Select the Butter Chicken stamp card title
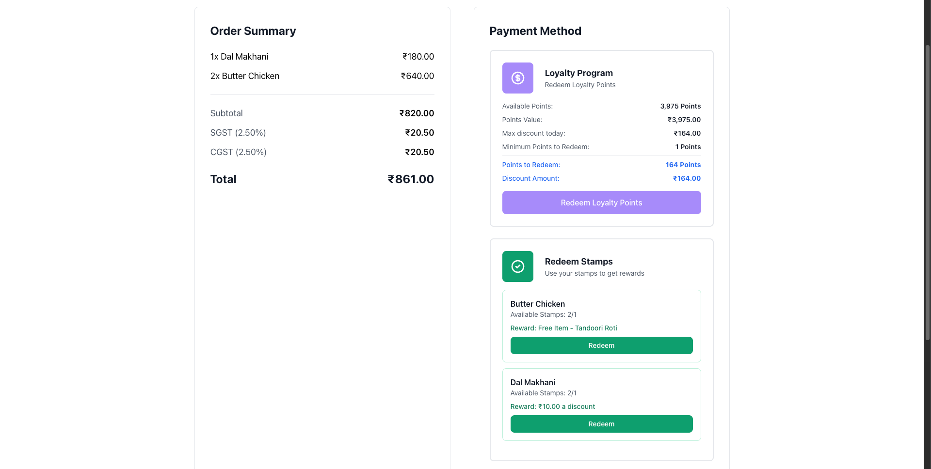This screenshot has width=931, height=469. [x=537, y=304]
